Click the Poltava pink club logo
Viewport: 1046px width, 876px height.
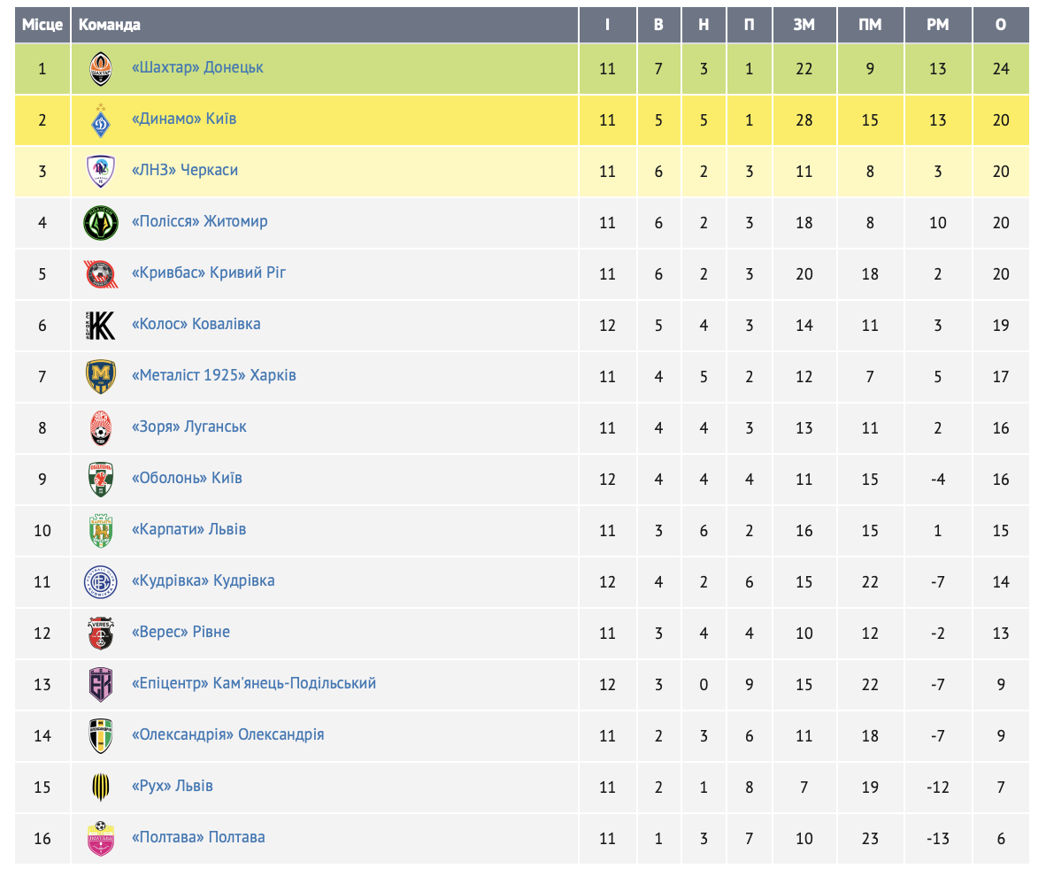pyautogui.click(x=100, y=839)
